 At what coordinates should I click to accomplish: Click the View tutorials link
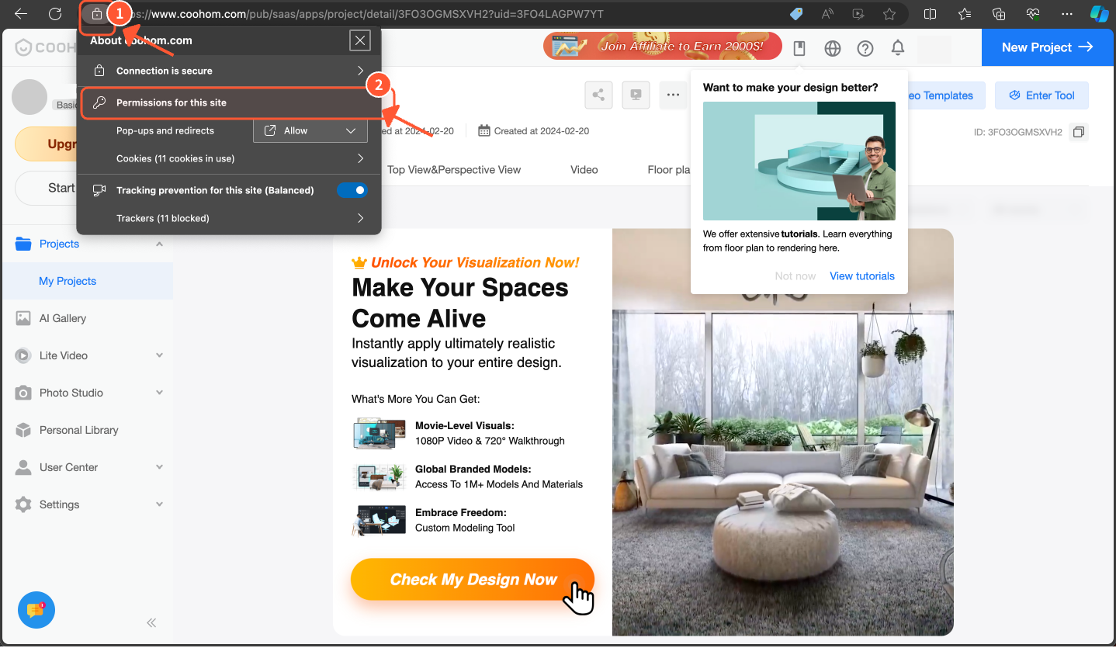point(861,276)
